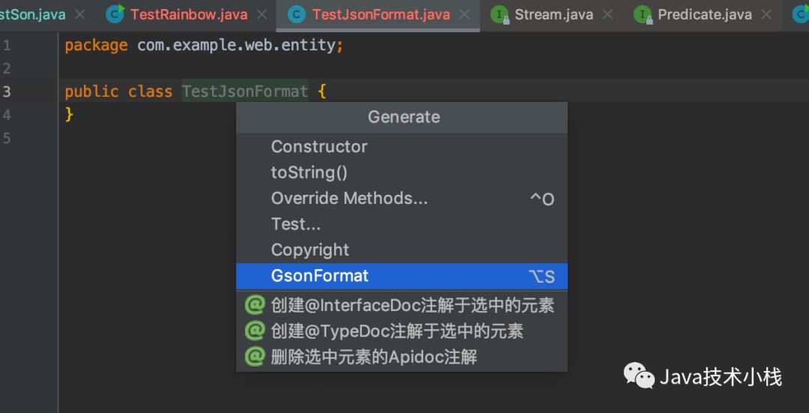Choose toString() in the Generate popup
809x413 pixels.
(x=309, y=172)
